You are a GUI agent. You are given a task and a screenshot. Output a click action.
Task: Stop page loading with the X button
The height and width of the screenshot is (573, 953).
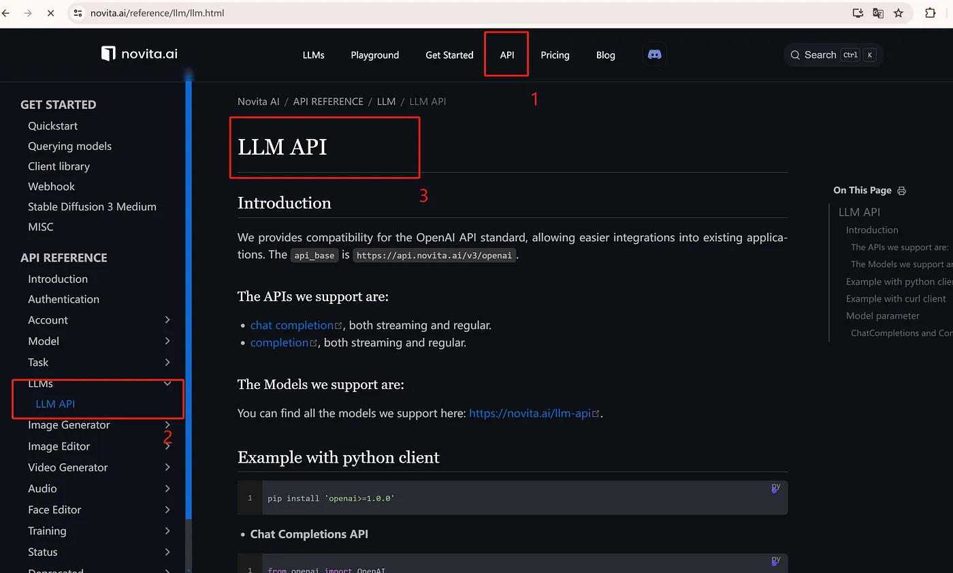tap(51, 13)
